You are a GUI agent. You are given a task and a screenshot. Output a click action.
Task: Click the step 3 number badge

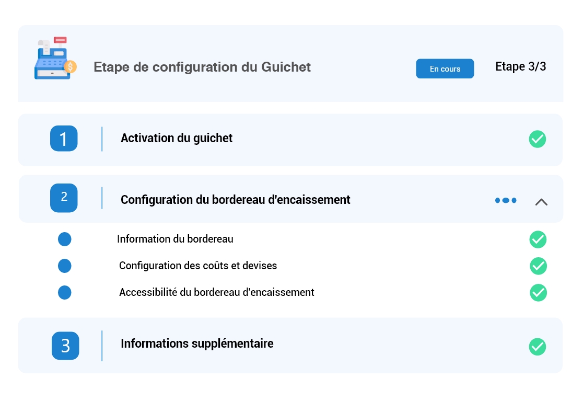(65, 346)
